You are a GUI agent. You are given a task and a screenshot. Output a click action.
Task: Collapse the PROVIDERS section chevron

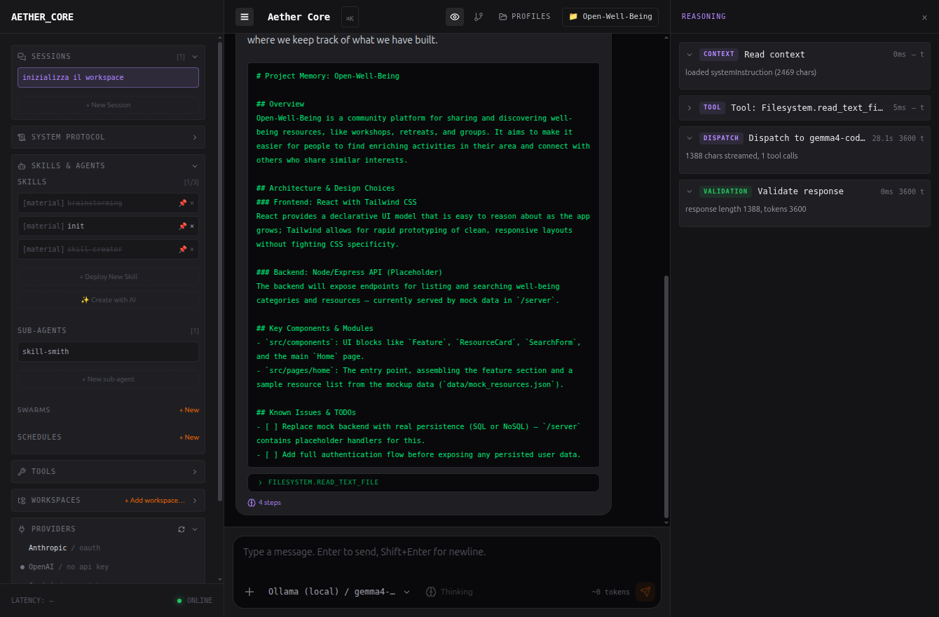pyautogui.click(x=195, y=529)
